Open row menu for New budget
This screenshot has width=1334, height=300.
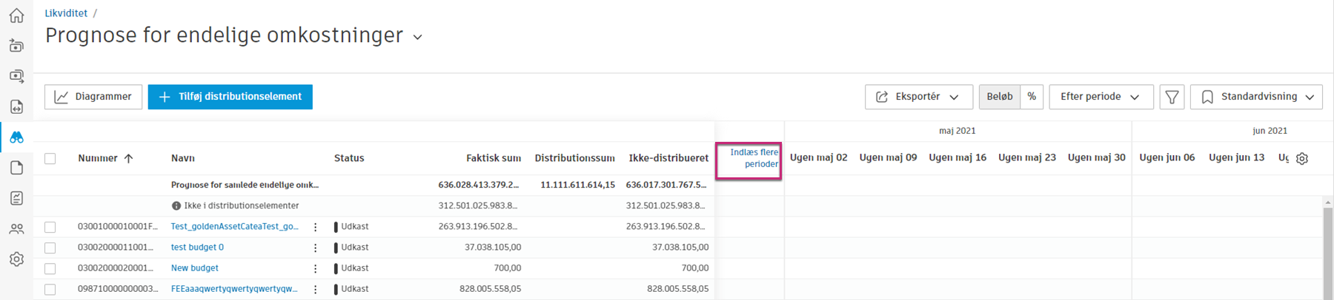point(315,268)
